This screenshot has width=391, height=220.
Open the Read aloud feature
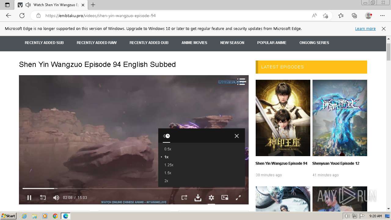coord(314,16)
